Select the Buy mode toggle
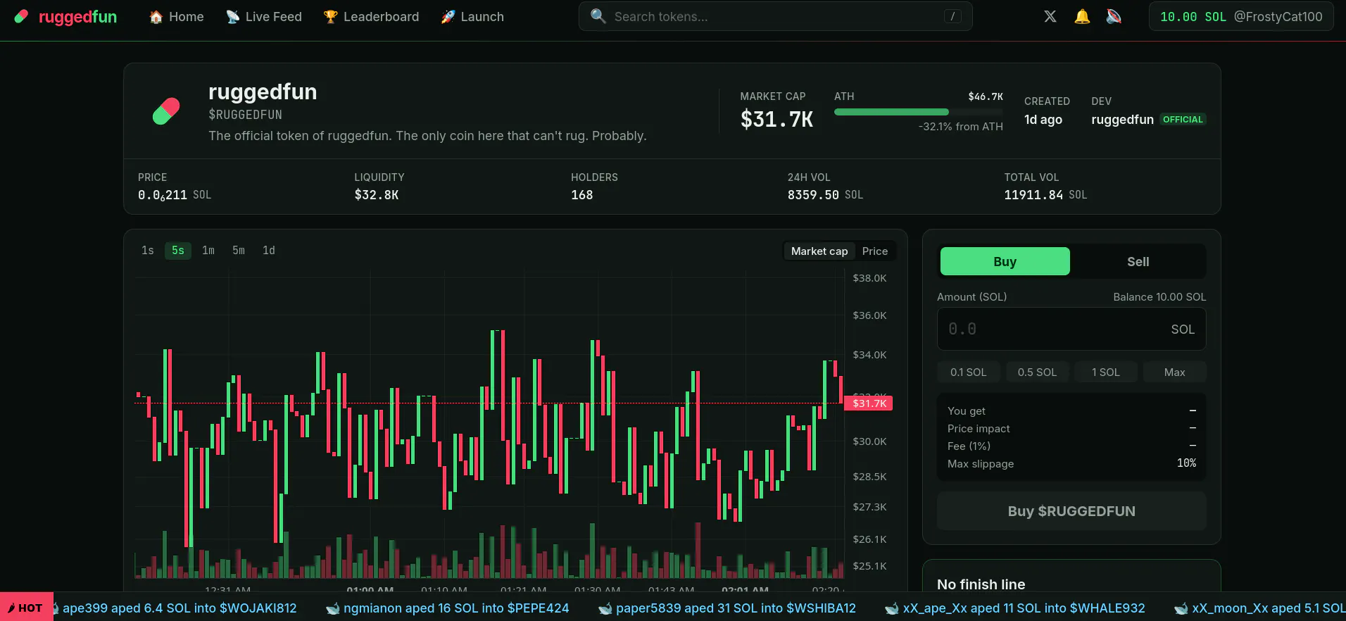Viewport: 1346px width, 621px height. 1005,261
